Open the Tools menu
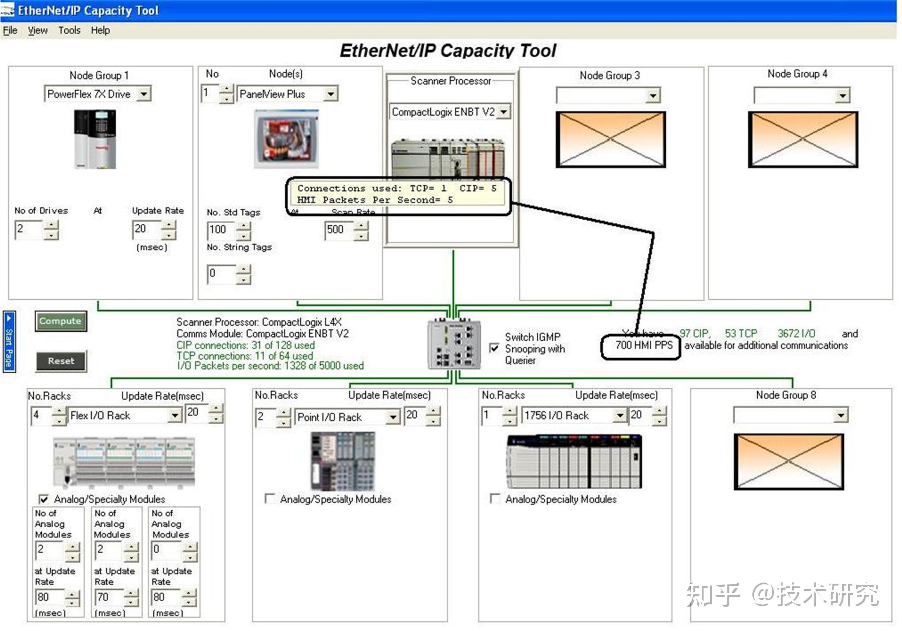Screen dimensions: 902x631 tap(70, 30)
